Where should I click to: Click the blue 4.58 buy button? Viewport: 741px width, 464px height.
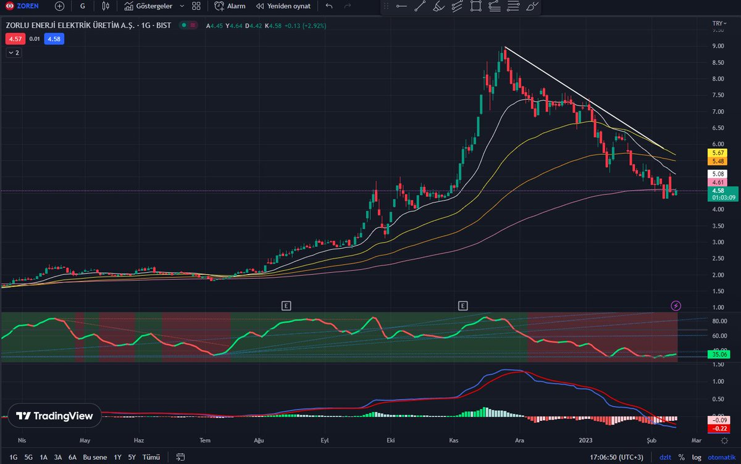click(x=54, y=39)
